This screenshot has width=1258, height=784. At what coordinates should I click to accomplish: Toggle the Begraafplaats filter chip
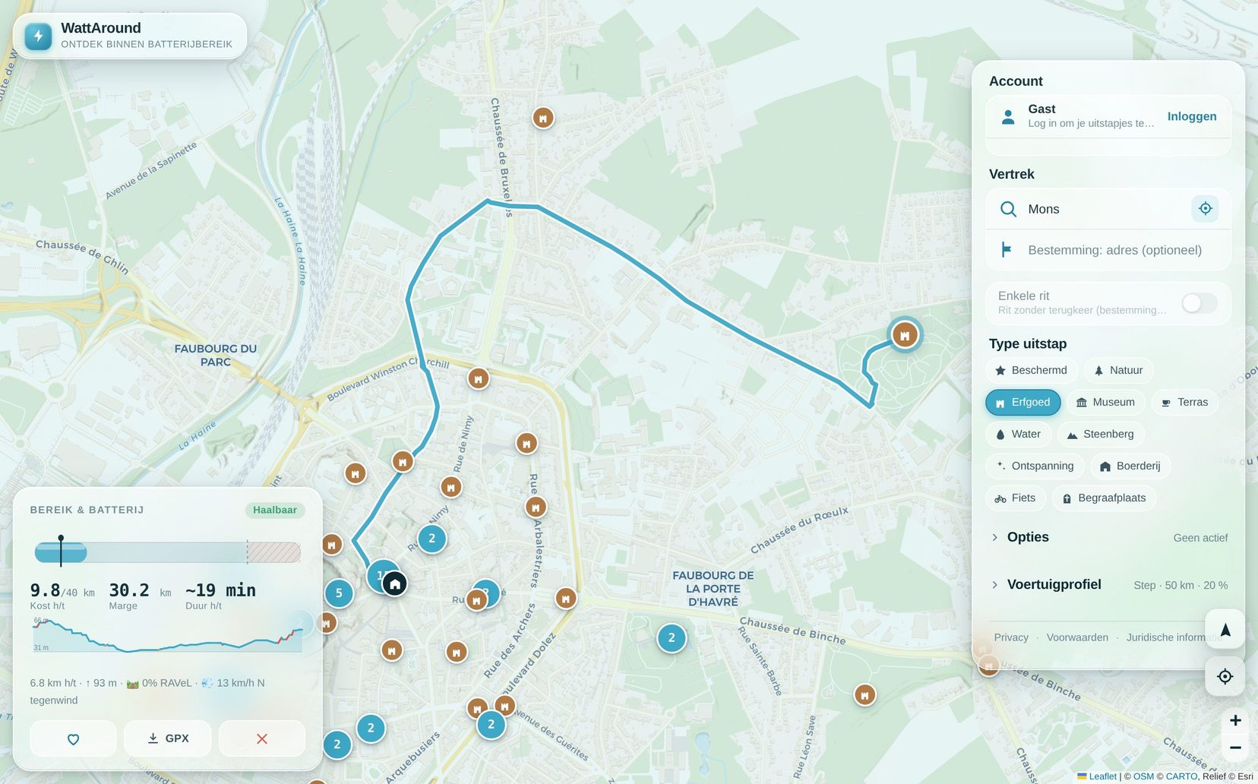point(1105,498)
